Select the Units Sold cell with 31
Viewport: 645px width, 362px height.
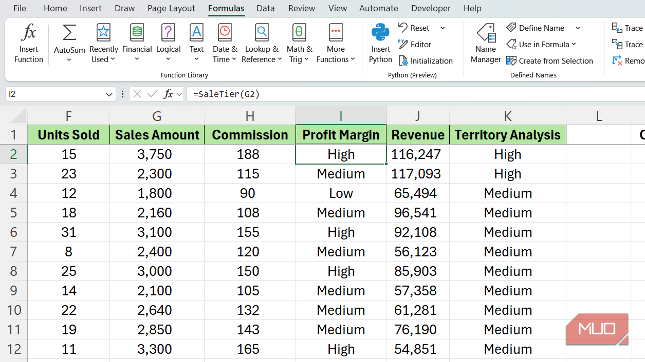point(68,232)
